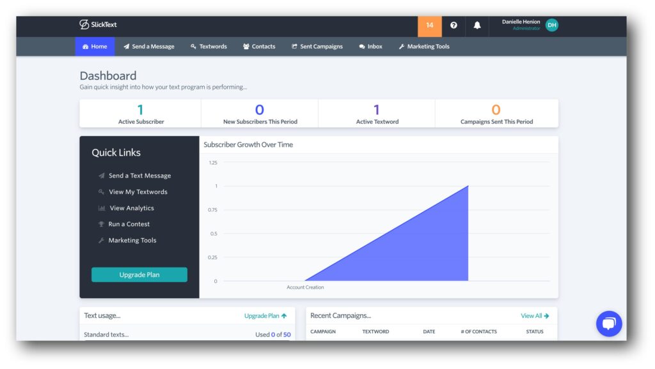View All recent campaigns

click(x=535, y=315)
